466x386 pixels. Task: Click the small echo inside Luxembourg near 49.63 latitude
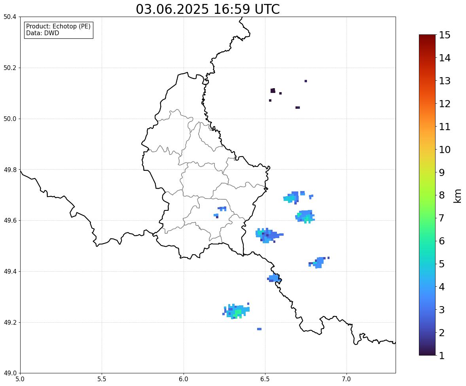(220, 212)
